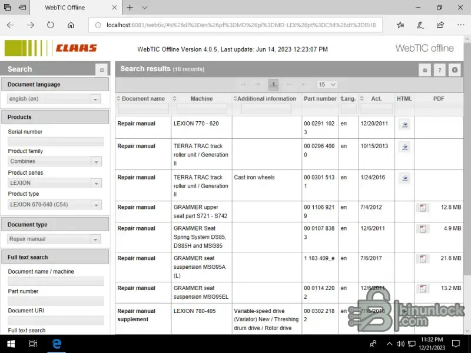Click the Document URI input field
This screenshot has height=353, width=471.
[56, 321]
